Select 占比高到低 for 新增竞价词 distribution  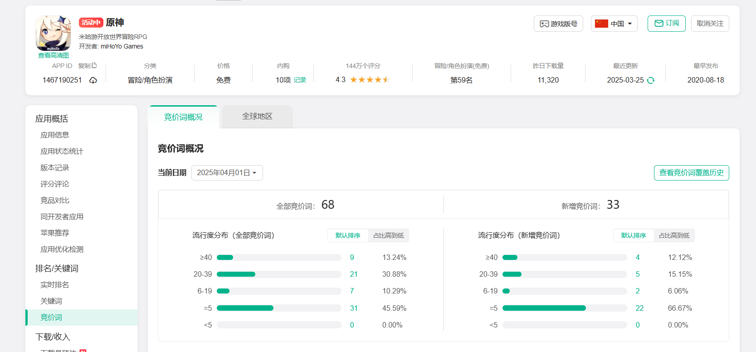pos(674,235)
